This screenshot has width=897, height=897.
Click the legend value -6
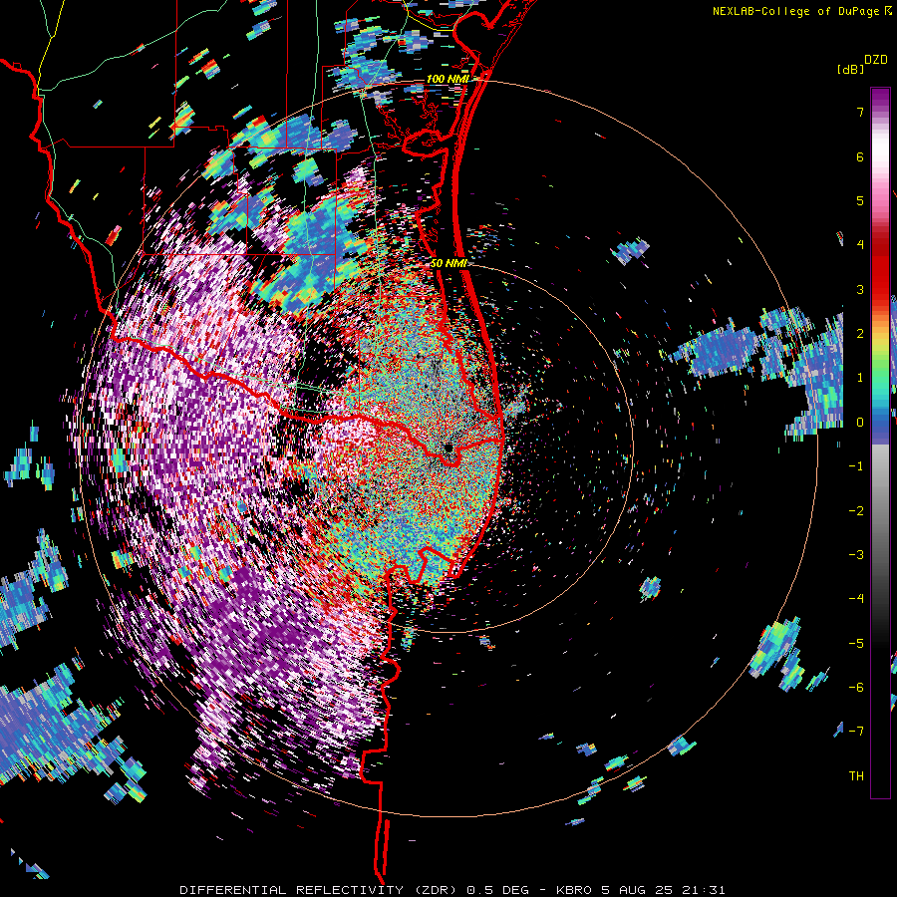point(856,688)
